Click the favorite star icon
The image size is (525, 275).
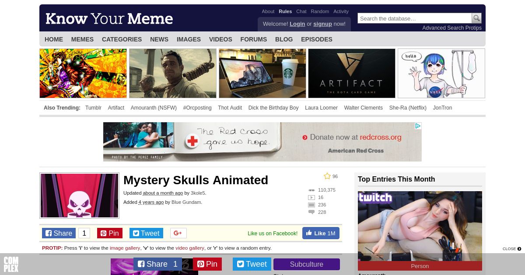[327, 176]
